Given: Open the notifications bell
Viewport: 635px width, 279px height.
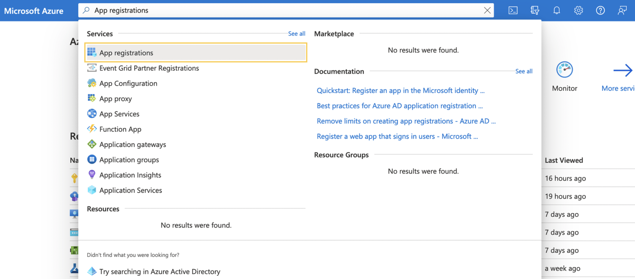Looking at the screenshot, I should [x=557, y=10].
